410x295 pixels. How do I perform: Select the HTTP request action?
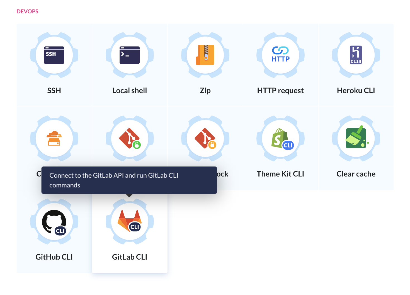(280, 55)
